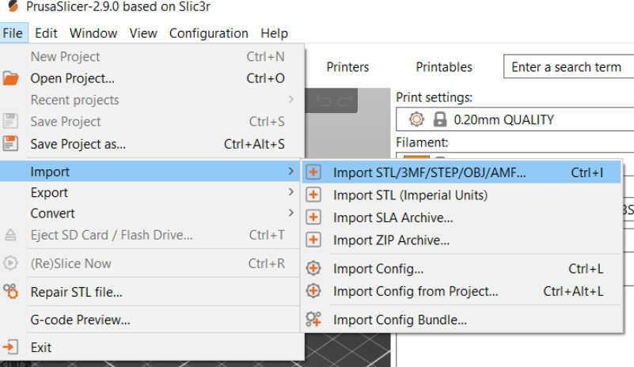Select Import Config from Project... option
Image resolution: width=634 pixels, height=367 pixels.
click(461, 291)
